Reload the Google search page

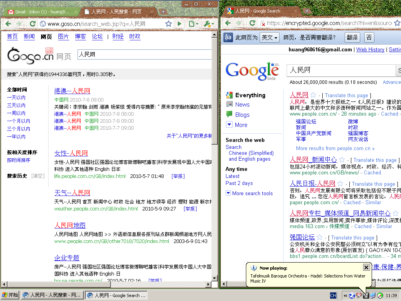[252, 23]
